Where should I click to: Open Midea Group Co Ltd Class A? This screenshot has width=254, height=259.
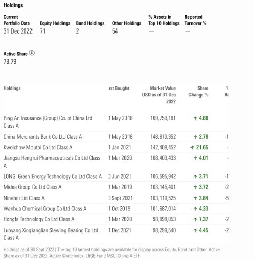[33, 187]
